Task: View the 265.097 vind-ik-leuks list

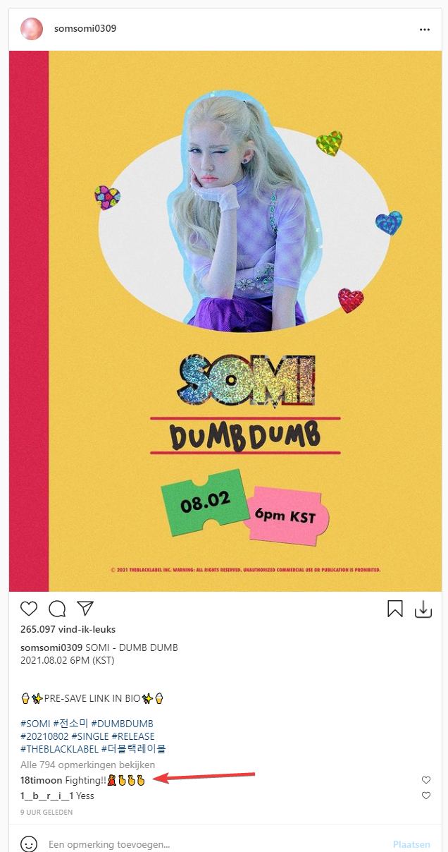Action: (x=68, y=629)
